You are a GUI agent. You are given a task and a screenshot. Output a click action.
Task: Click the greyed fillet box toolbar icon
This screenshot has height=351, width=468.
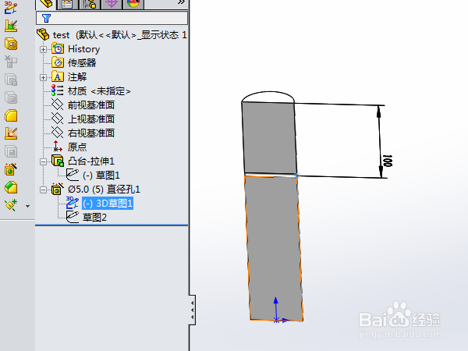11,98
